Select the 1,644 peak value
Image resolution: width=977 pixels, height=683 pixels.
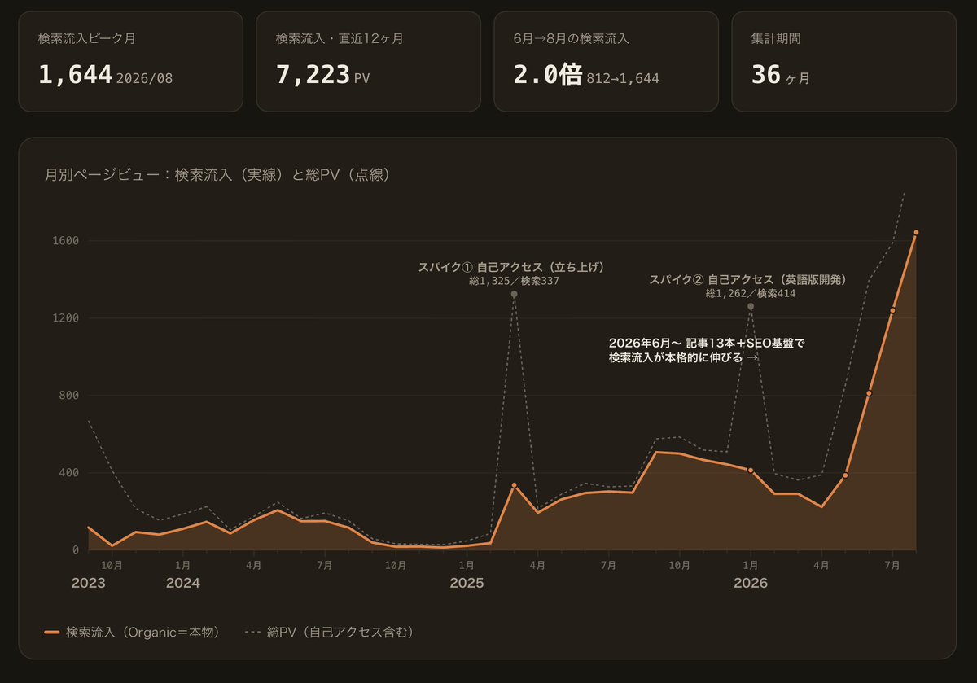click(x=75, y=75)
